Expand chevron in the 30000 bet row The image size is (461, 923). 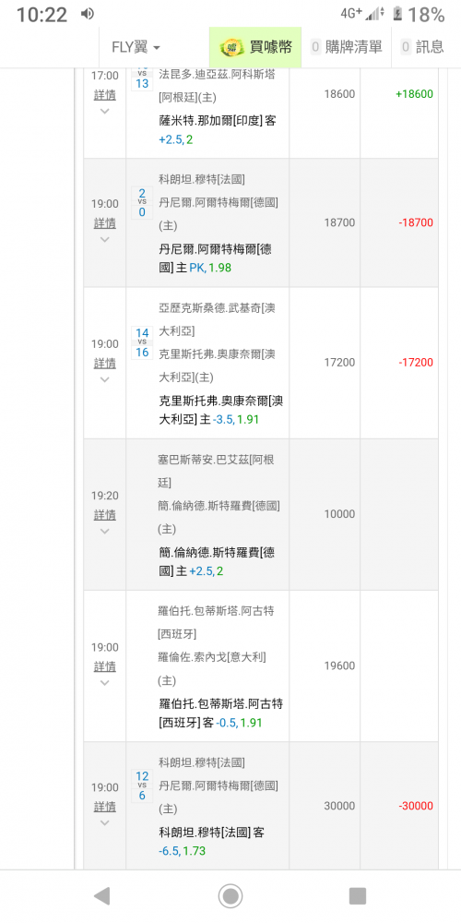click(x=105, y=822)
